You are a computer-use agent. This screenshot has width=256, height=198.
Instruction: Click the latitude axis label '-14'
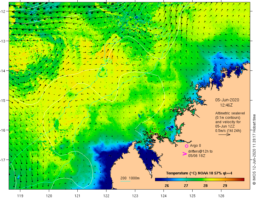(x=3, y=71)
